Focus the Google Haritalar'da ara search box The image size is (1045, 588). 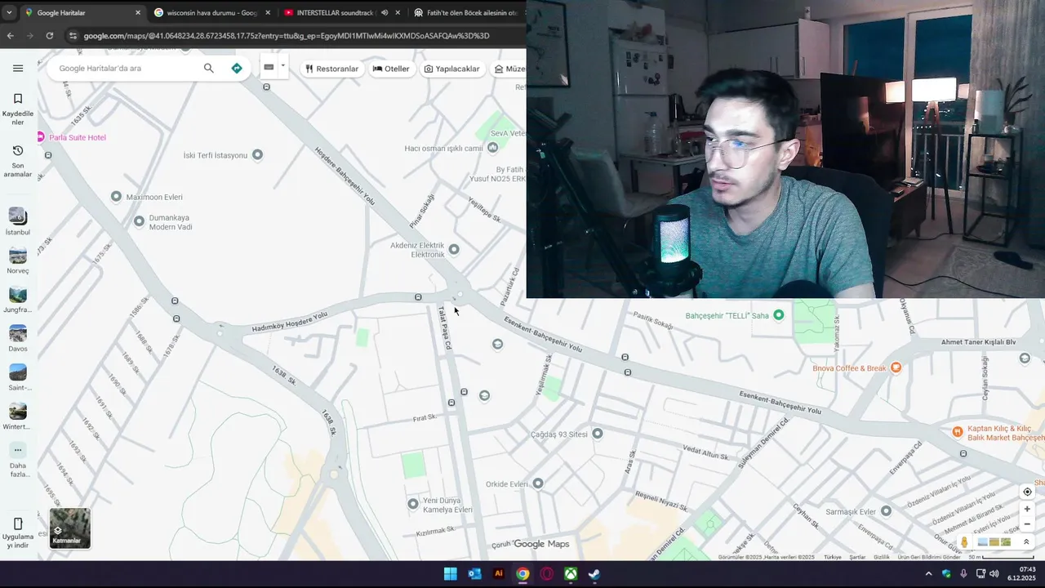127,68
